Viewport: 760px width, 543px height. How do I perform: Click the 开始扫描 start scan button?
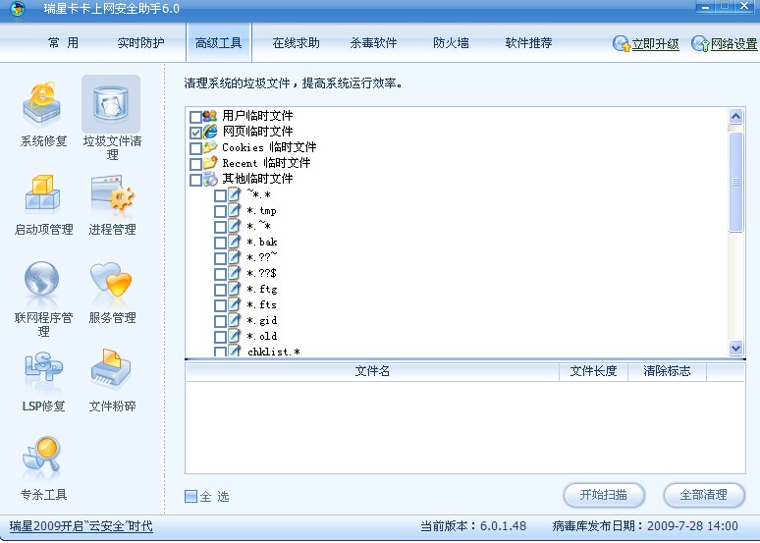(x=604, y=495)
